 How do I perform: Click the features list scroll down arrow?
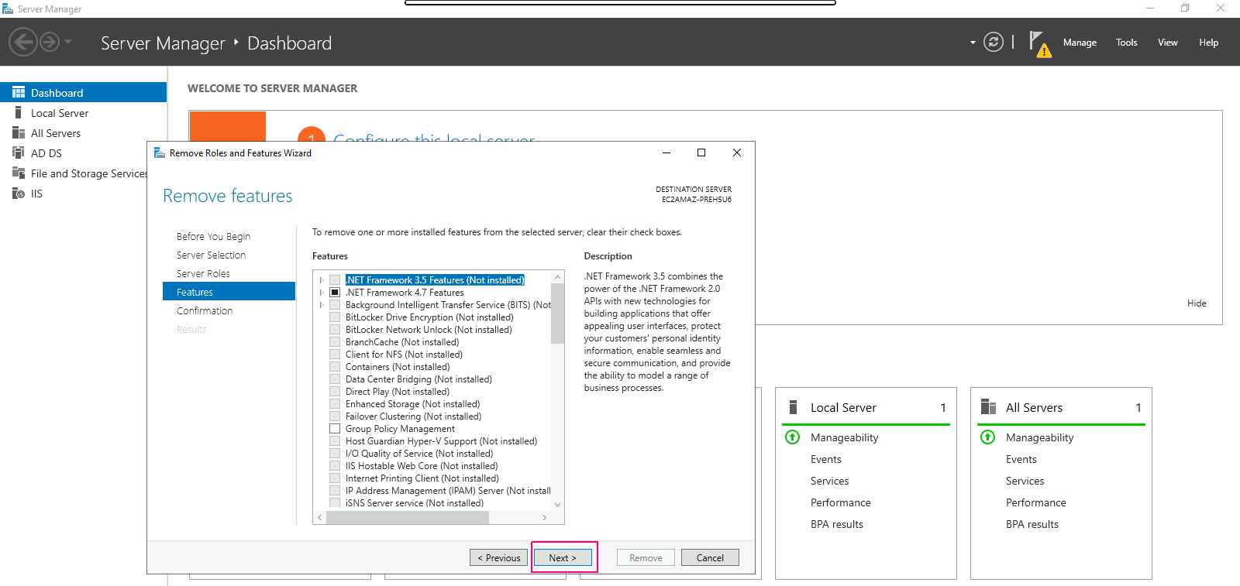557,505
